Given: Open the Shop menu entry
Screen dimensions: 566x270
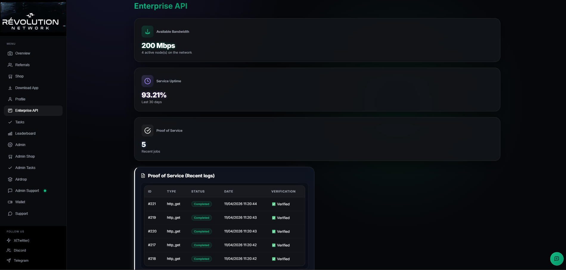Looking at the screenshot, I should tap(33, 76).
